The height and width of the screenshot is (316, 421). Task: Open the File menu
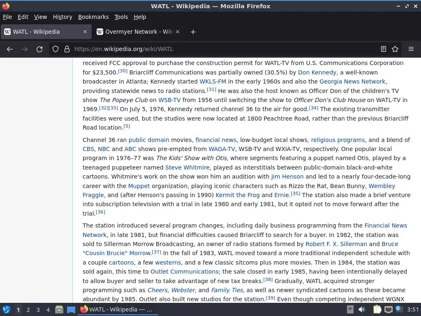[x=7, y=17]
